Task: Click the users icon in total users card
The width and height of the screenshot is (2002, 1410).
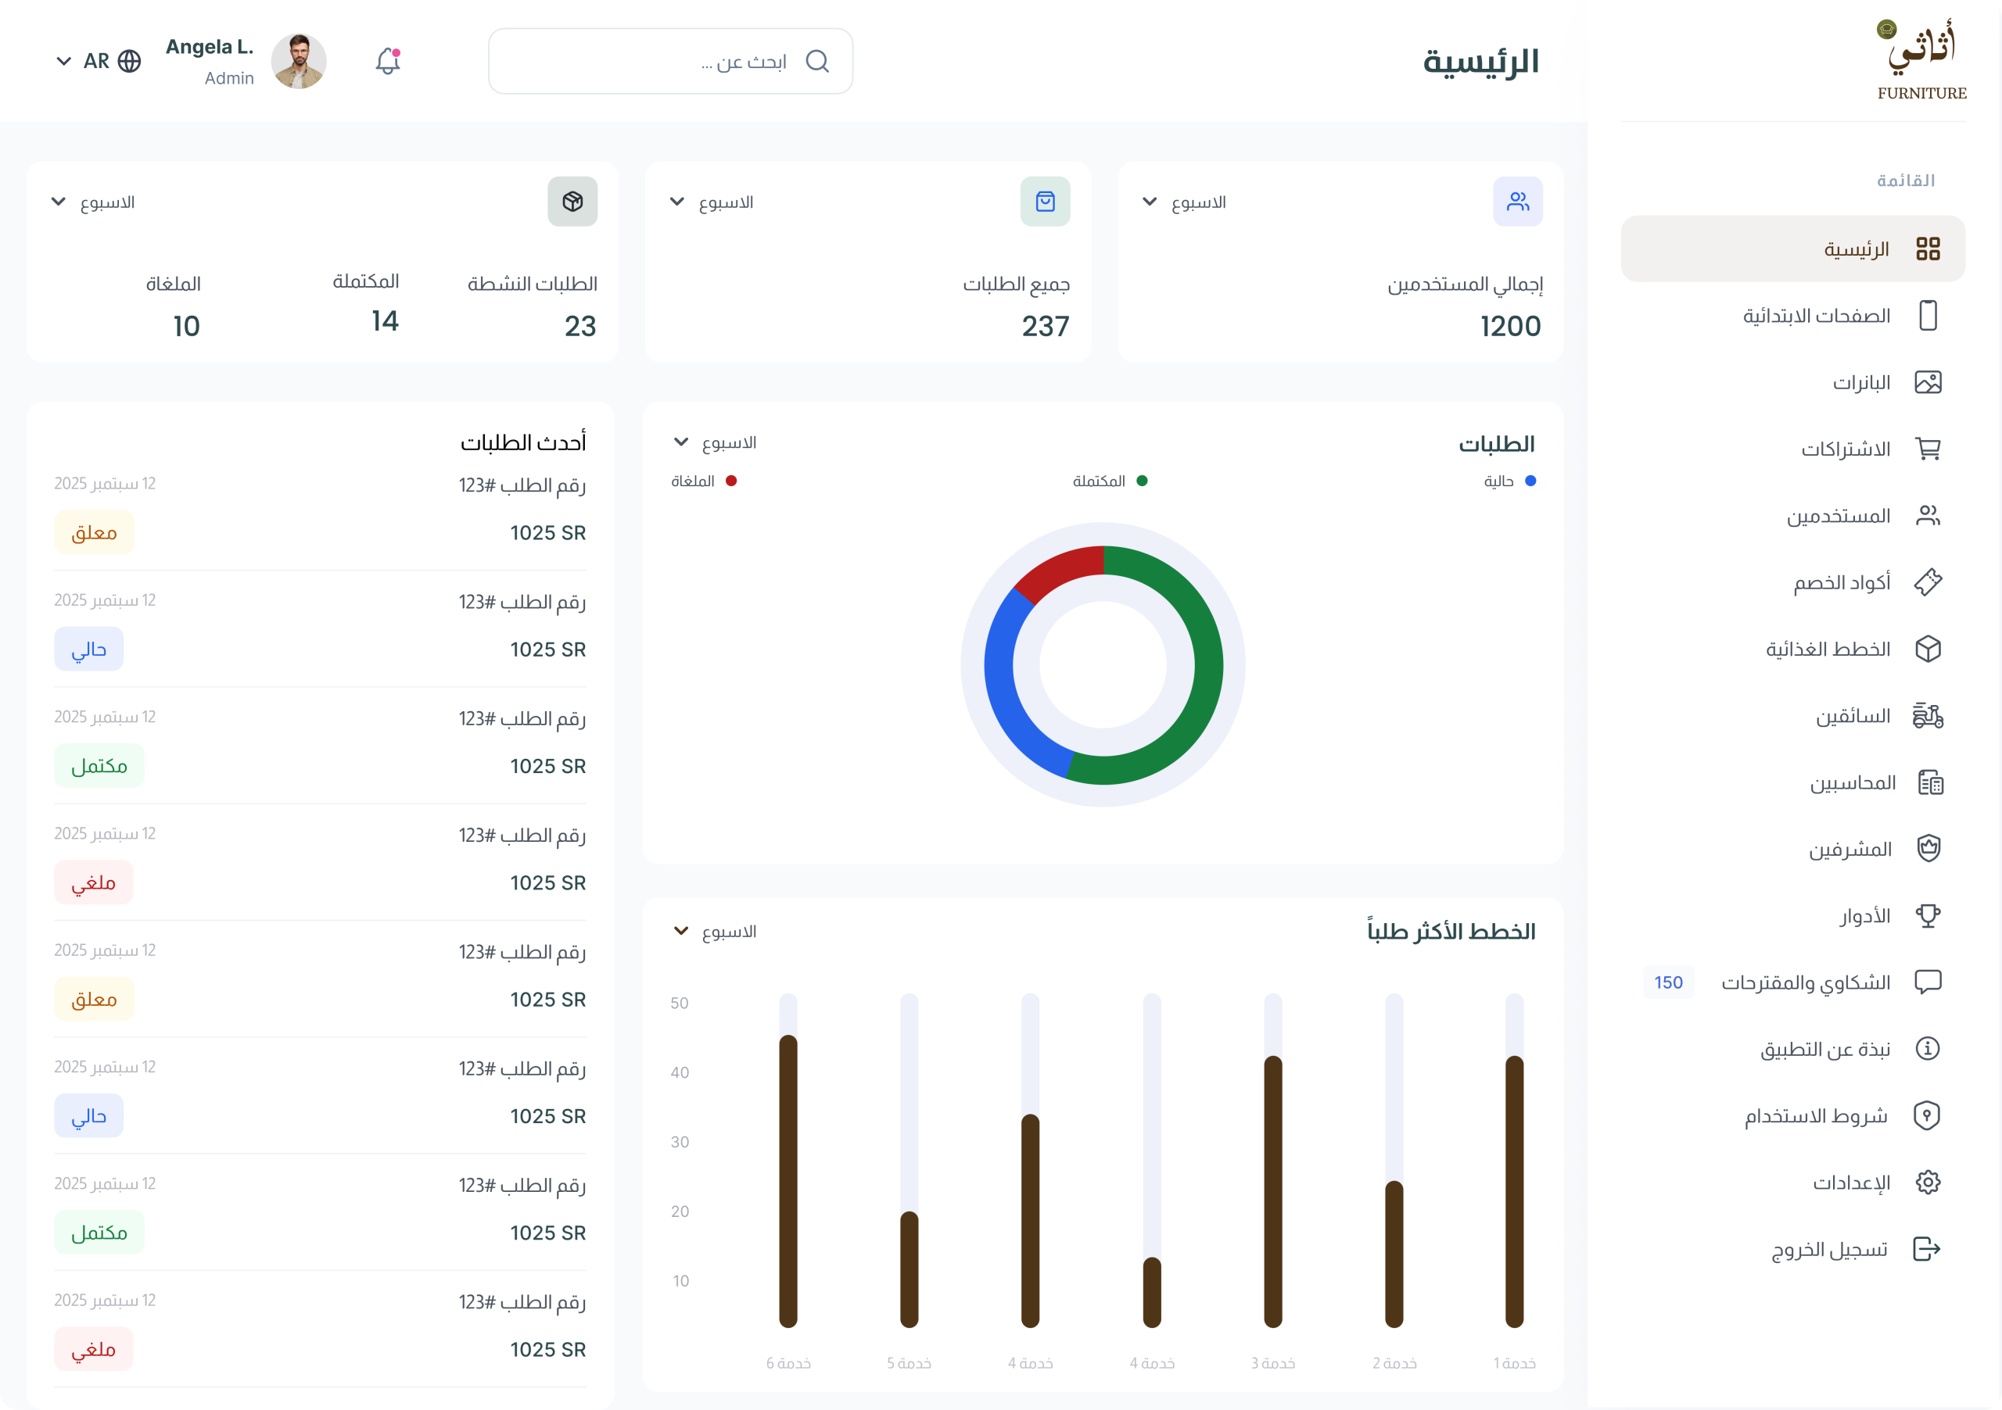Action: point(1517,202)
